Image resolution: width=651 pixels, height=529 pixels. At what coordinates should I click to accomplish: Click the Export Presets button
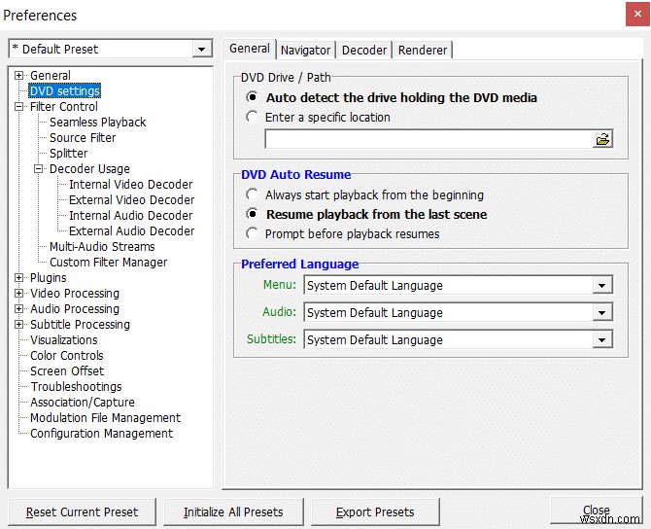[375, 511]
